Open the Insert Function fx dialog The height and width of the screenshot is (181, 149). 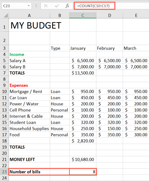pos(67,6)
